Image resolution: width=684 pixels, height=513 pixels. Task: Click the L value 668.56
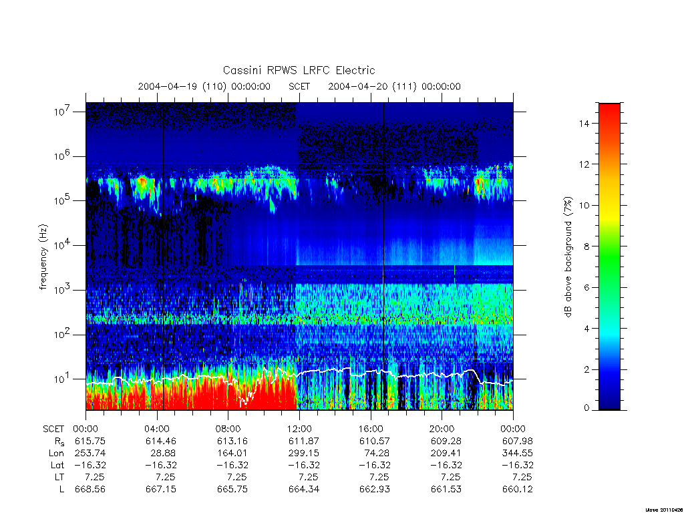pyautogui.click(x=90, y=489)
